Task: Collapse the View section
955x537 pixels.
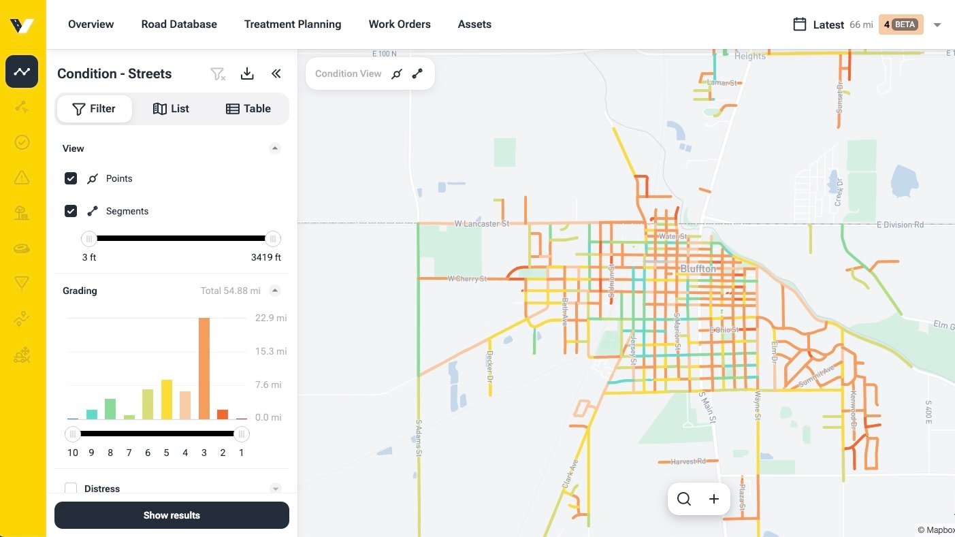Action: [x=275, y=148]
